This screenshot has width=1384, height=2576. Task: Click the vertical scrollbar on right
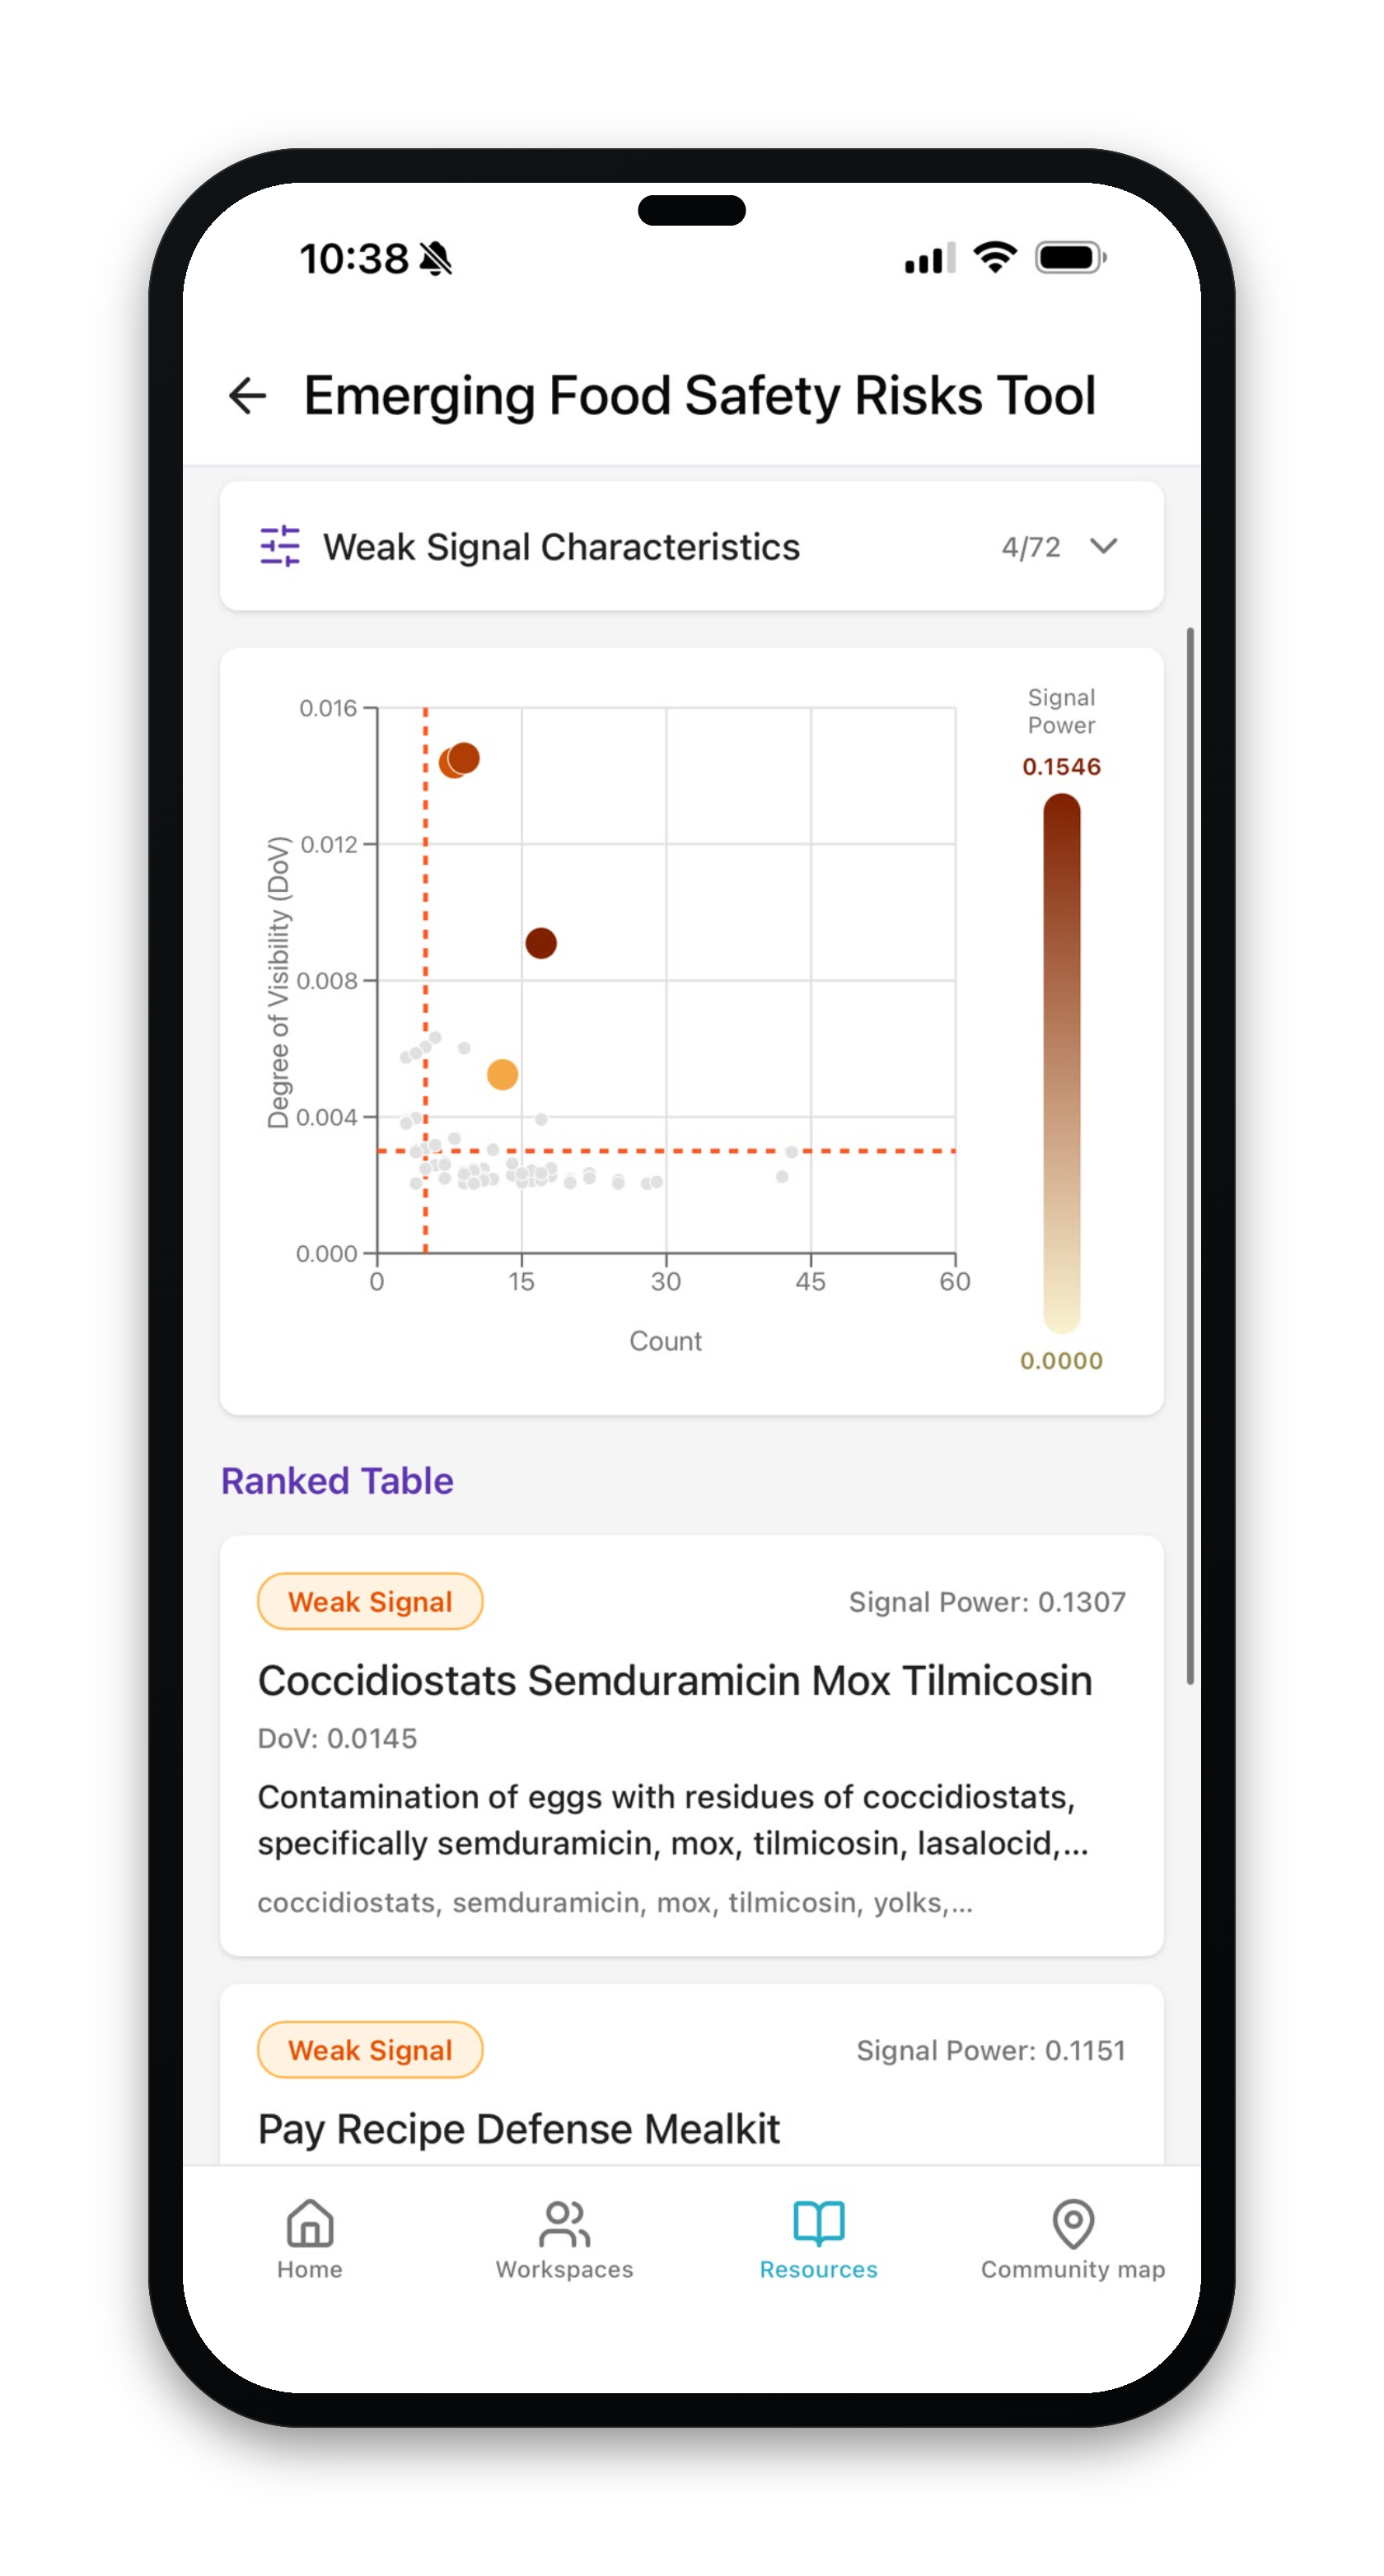tap(1189, 1155)
